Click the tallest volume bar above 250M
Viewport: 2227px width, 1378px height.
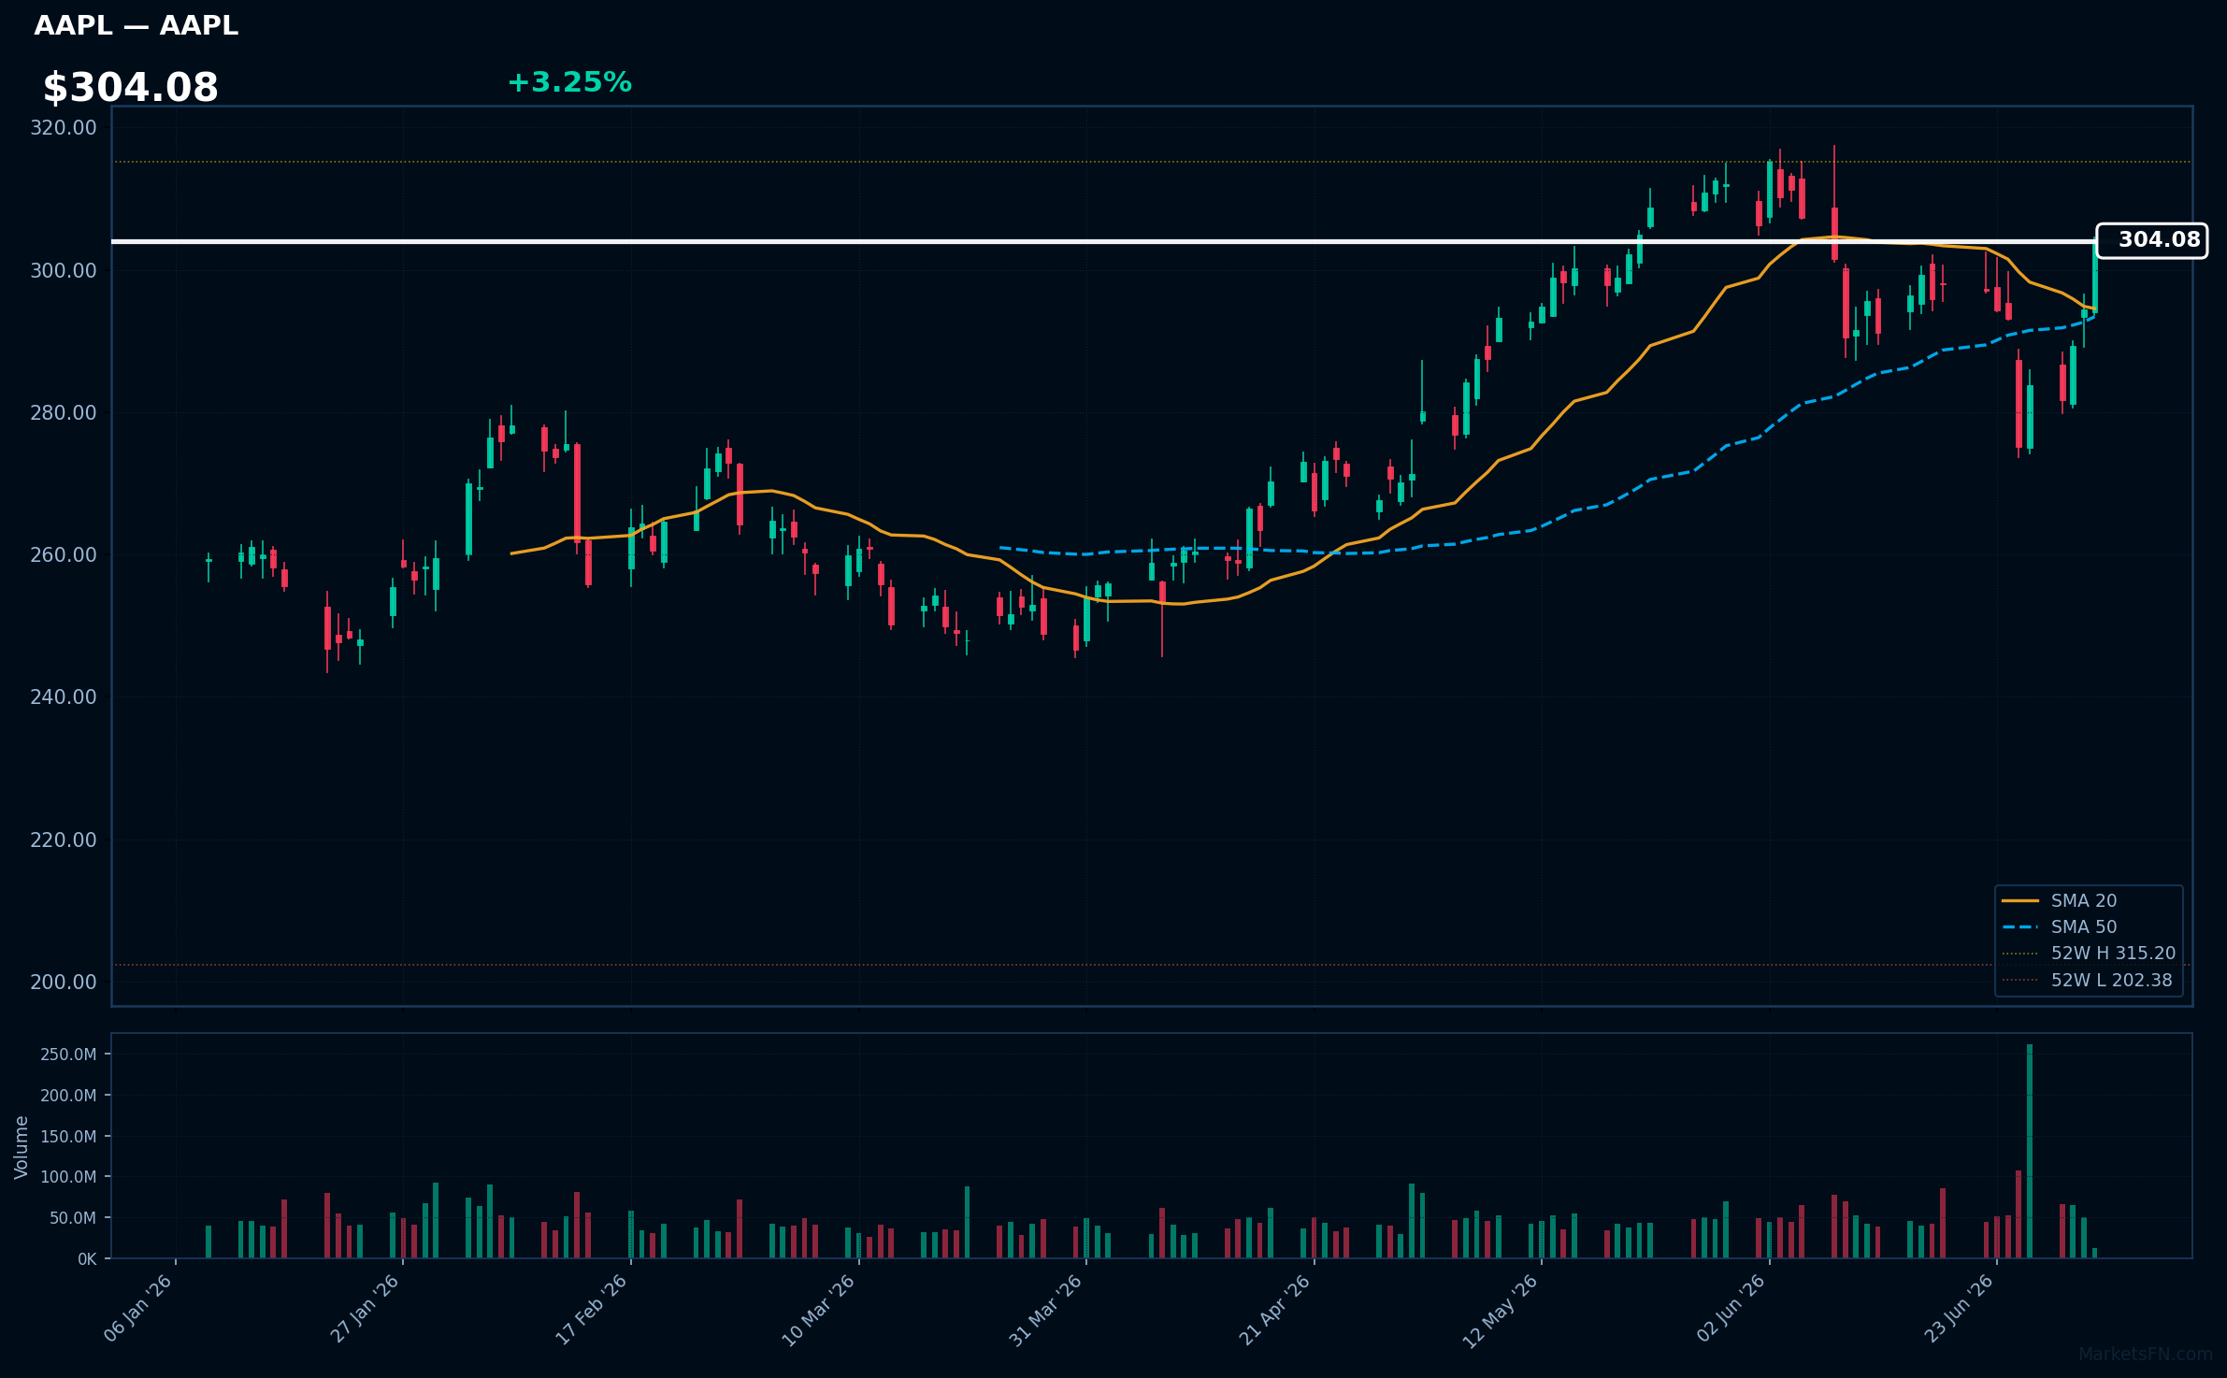2030,1151
